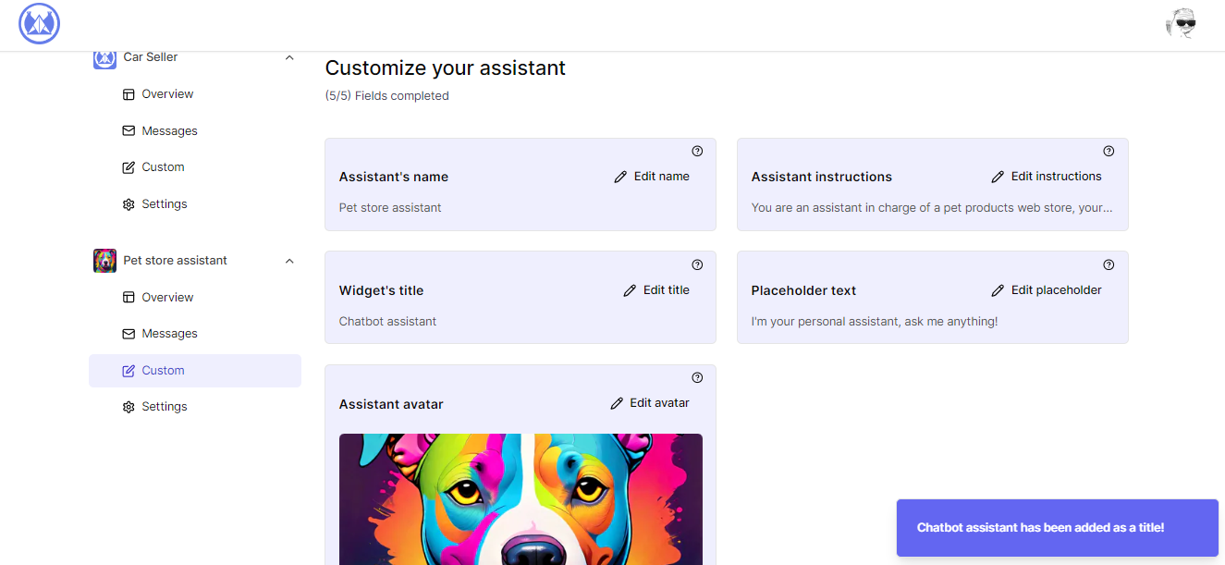Image resolution: width=1225 pixels, height=565 pixels.
Task: Click Edit placeholder button
Action: (x=1047, y=290)
